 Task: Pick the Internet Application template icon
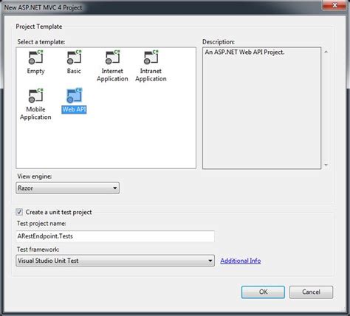pyautogui.click(x=112, y=57)
